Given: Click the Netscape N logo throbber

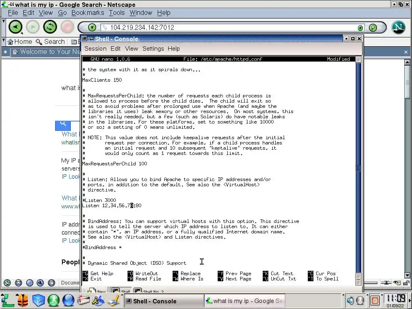Looking at the screenshot, I should tap(398, 27).
